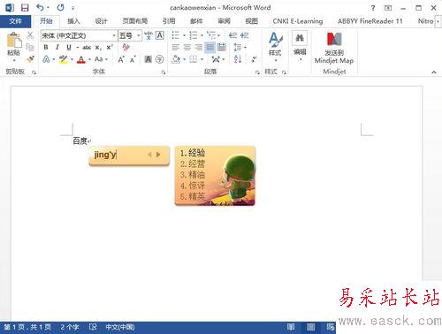Image resolution: width=442 pixels, height=334 pixels.
Task: Increase font size with Grow Font
Action: pos(121,59)
